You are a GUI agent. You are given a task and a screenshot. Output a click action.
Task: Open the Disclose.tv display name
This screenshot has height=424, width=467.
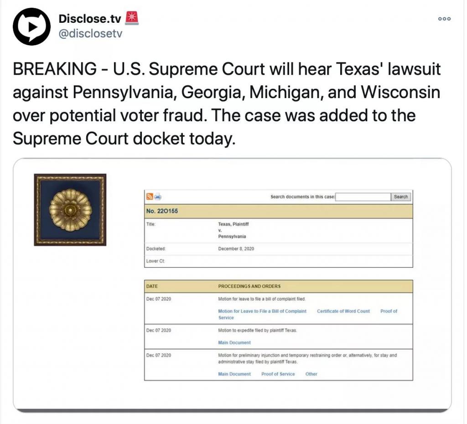(x=90, y=19)
